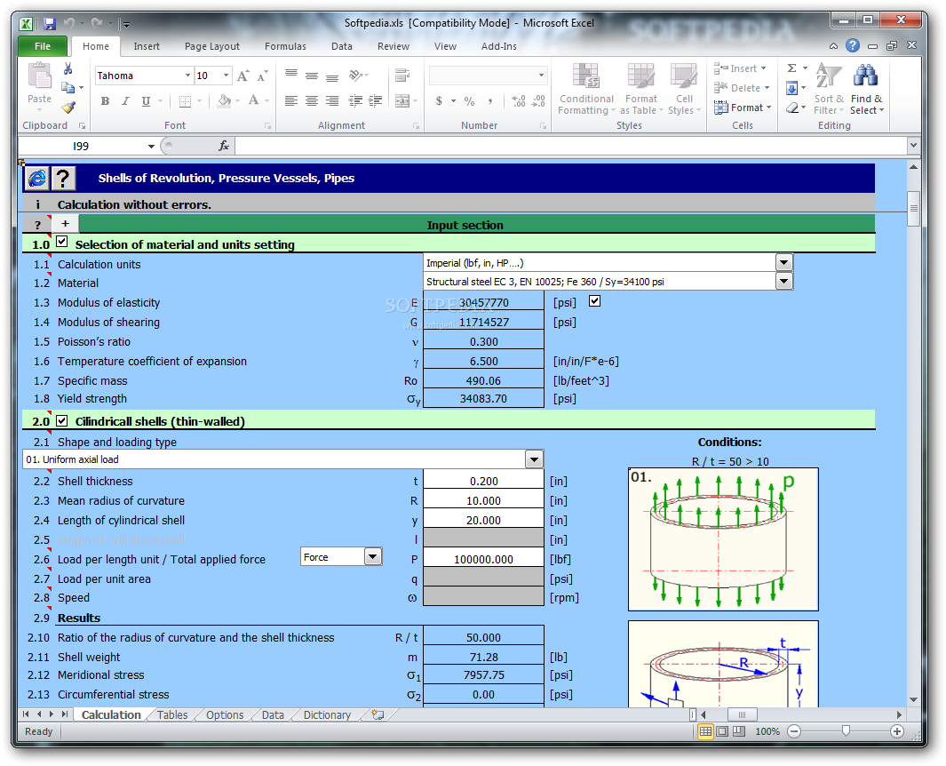
Task: Open Find & Select binoculars menu
Action: pyautogui.click(x=866, y=88)
